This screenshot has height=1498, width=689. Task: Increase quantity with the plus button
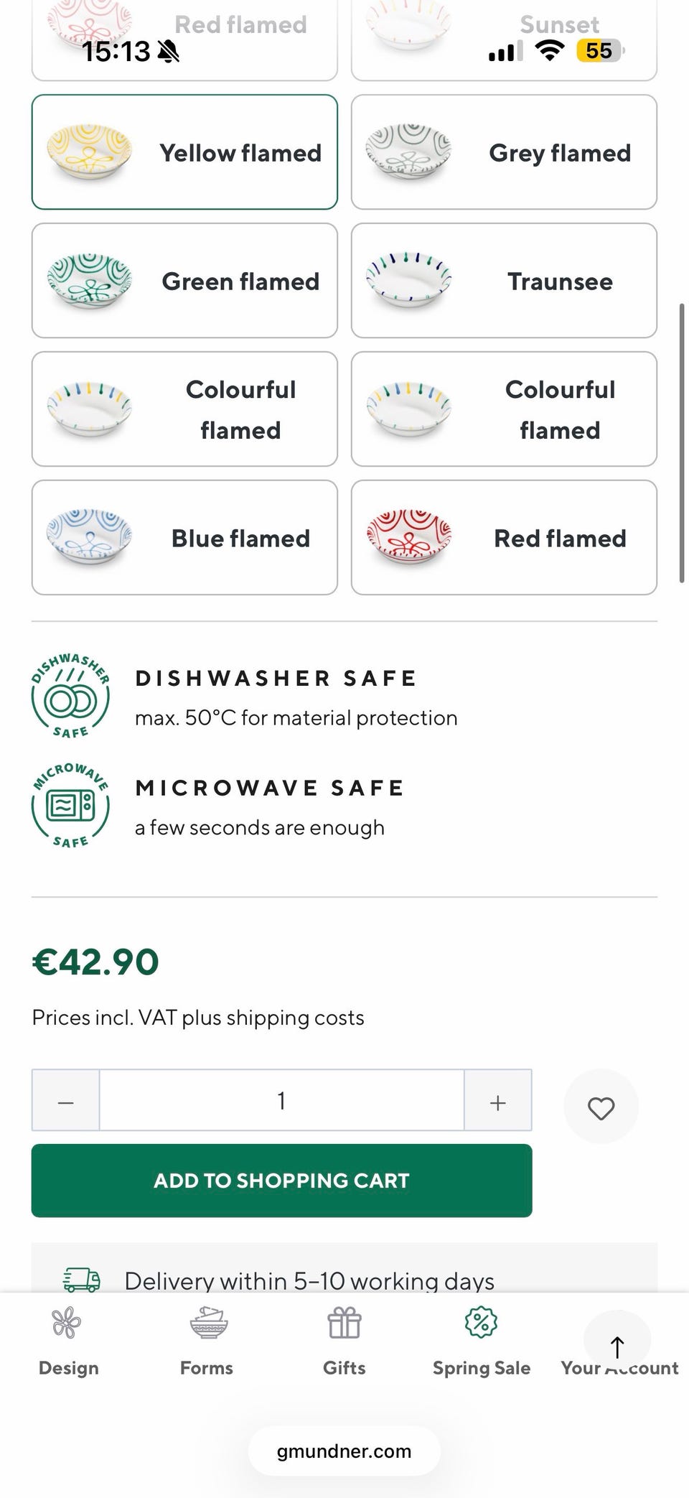pos(498,1102)
